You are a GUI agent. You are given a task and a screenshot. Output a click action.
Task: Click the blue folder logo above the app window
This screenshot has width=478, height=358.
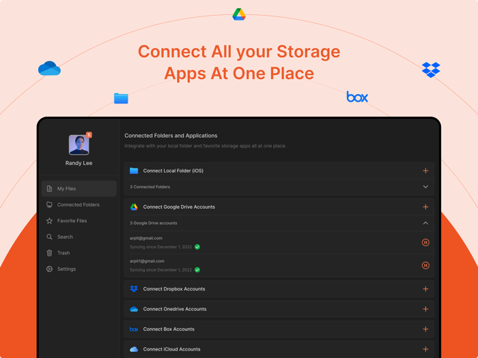pos(121,98)
